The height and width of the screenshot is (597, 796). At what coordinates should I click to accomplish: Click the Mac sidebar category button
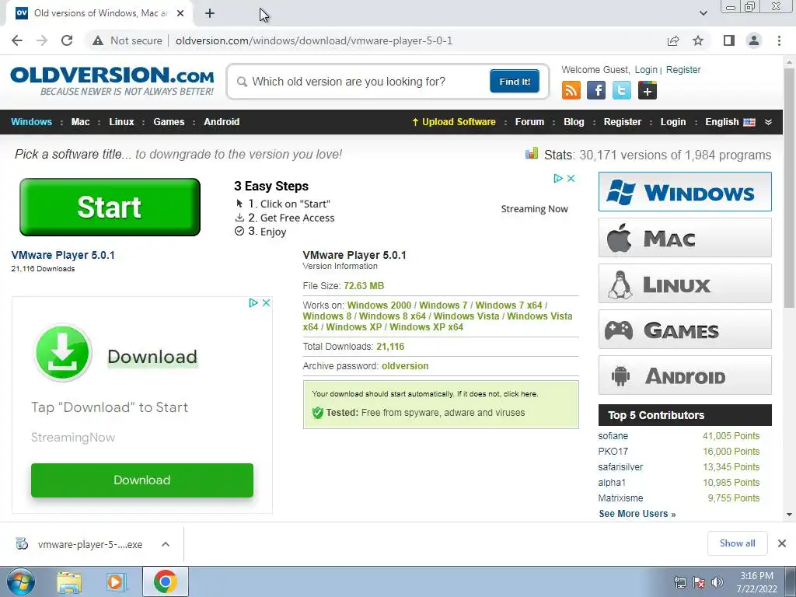coord(685,238)
